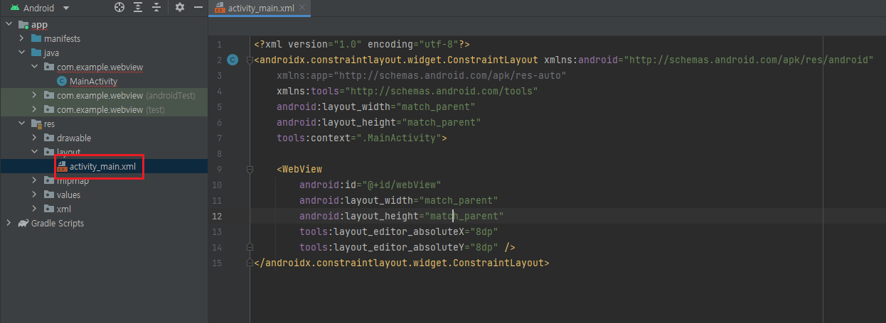This screenshot has height=323, width=886.
Task: Expand the xml folder arrow
Action: (x=35, y=209)
